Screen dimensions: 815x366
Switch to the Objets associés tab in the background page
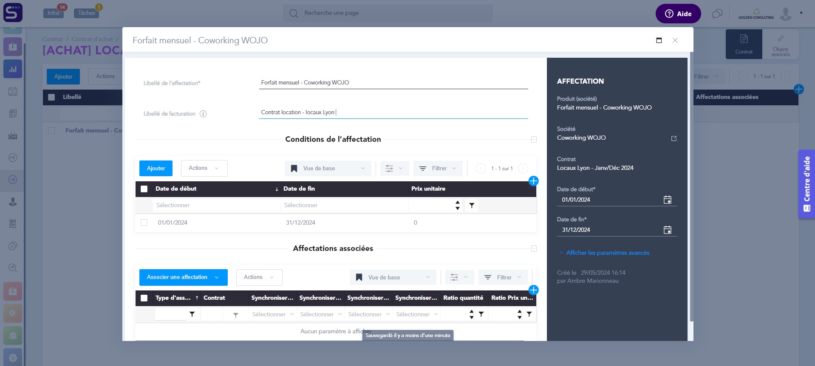pyautogui.click(x=781, y=44)
